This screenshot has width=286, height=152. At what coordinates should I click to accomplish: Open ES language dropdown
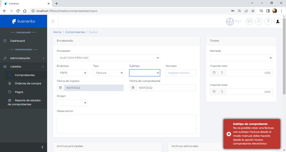pyautogui.click(x=238, y=21)
